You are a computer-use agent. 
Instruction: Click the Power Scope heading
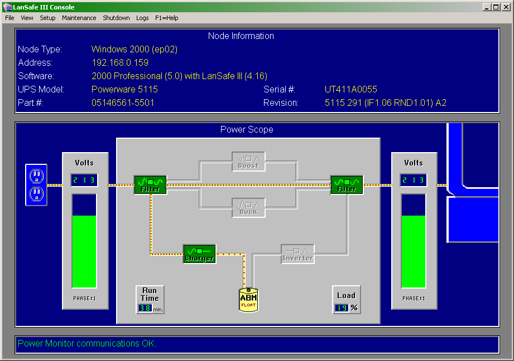[247, 130]
